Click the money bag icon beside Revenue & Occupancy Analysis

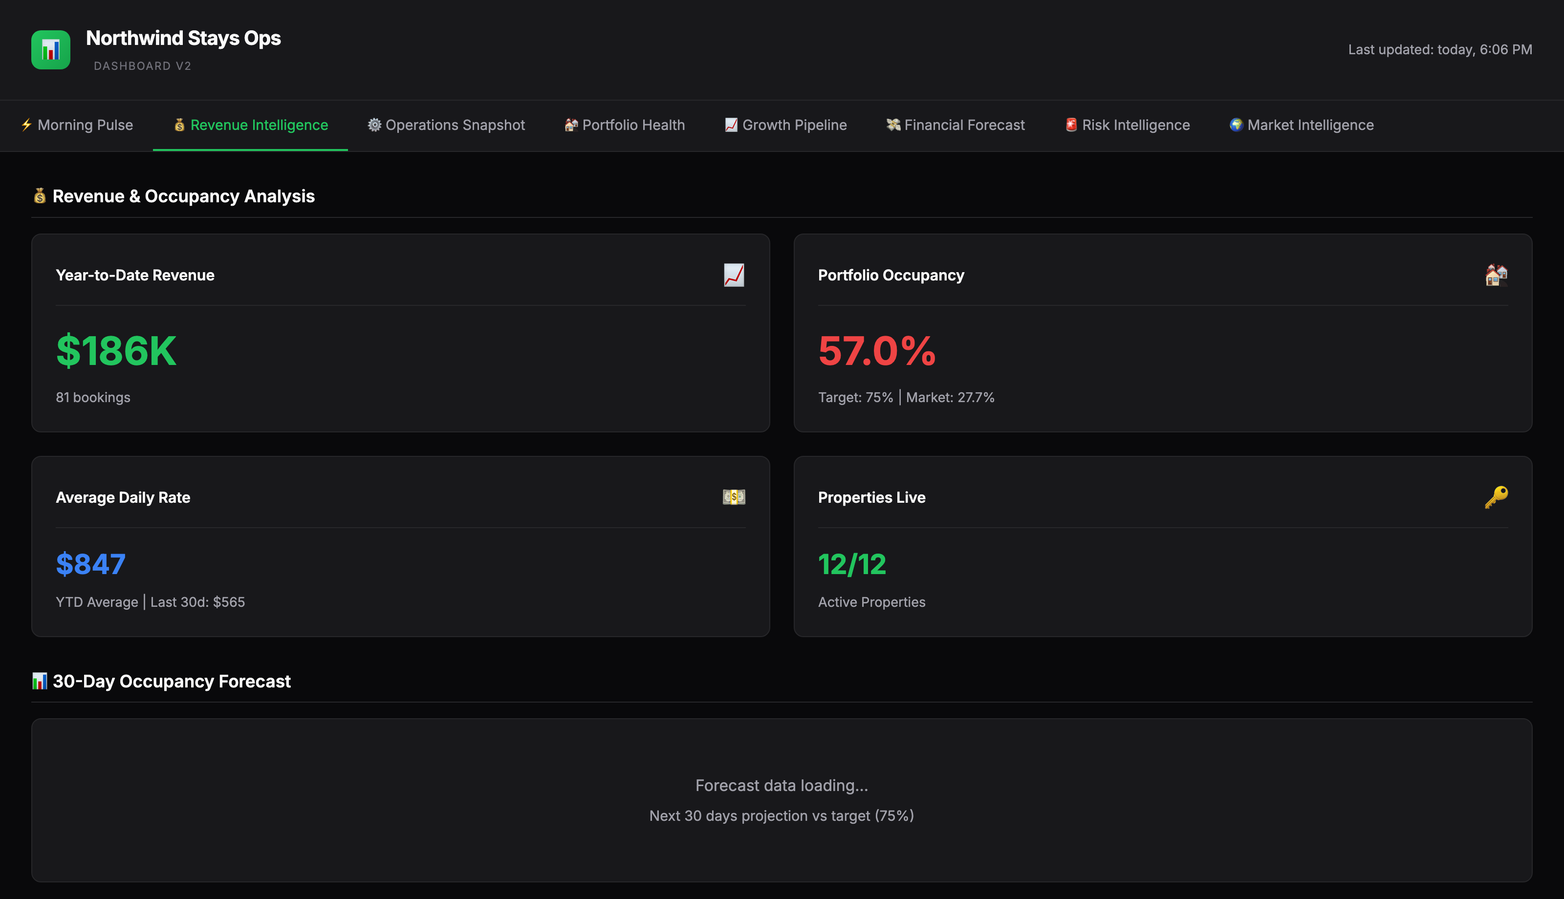(40, 196)
